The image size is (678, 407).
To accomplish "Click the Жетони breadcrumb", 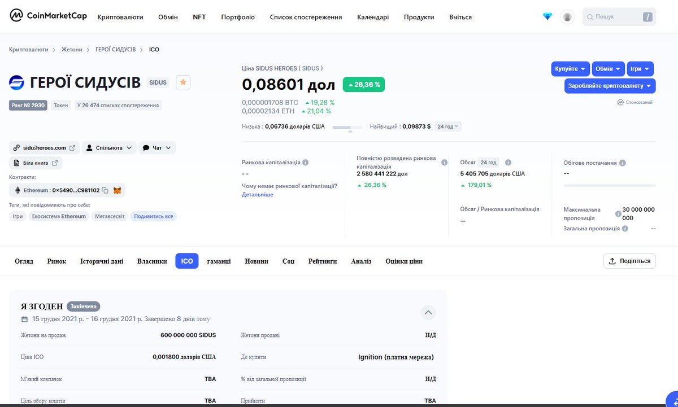I will click(x=72, y=50).
